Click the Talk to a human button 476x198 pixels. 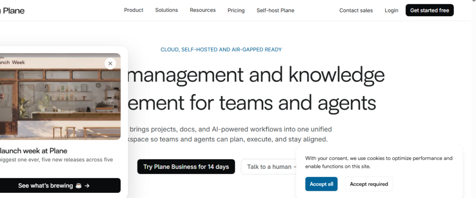click(269, 167)
